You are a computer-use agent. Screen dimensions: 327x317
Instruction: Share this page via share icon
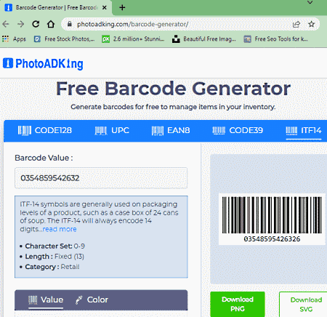tap(296, 24)
